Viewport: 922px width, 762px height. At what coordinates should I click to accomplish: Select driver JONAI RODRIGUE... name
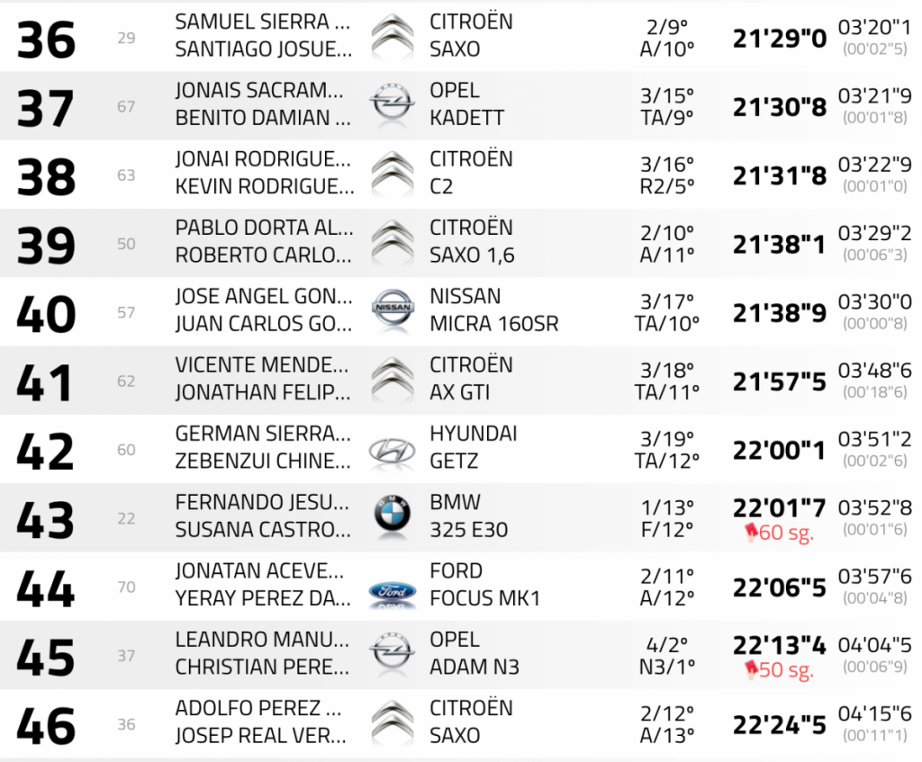[x=264, y=159]
